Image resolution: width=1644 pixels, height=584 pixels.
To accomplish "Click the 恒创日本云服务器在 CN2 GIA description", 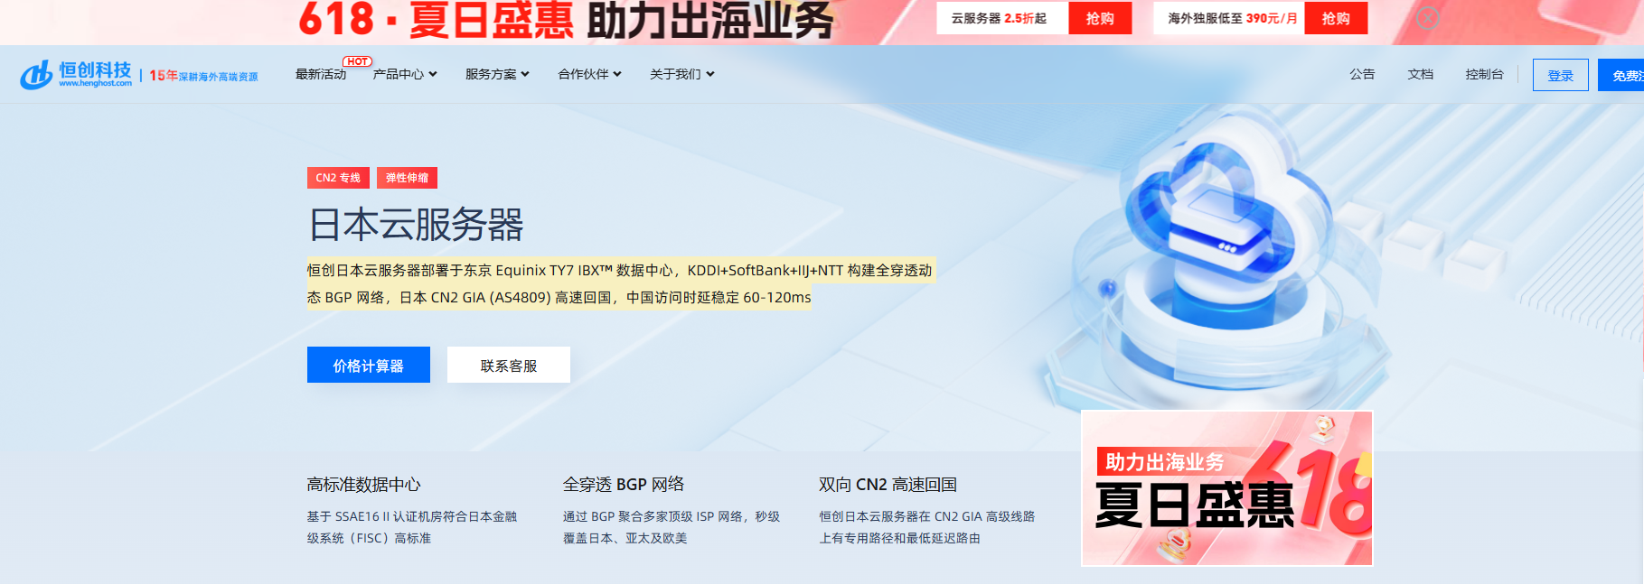I will pyautogui.click(x=927, y=527).
